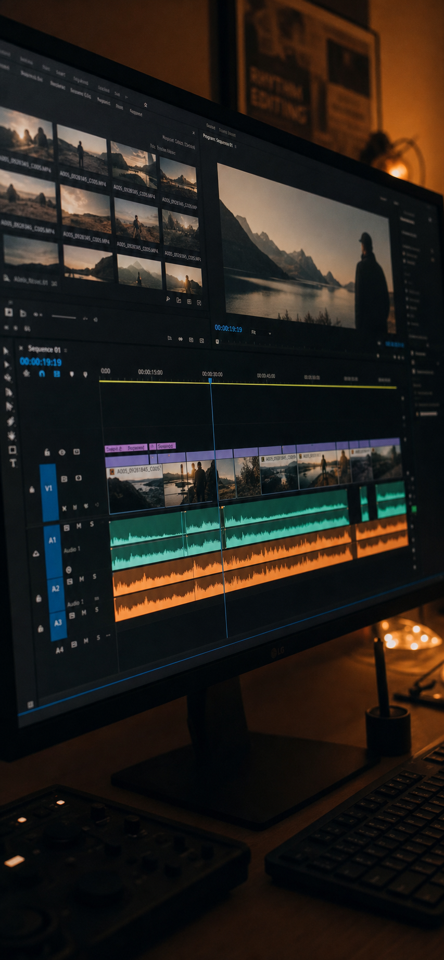Viewport: 444px width, 960px height.
Task: Switch to the Sequence 01 timeline tab
Action: 44,349
